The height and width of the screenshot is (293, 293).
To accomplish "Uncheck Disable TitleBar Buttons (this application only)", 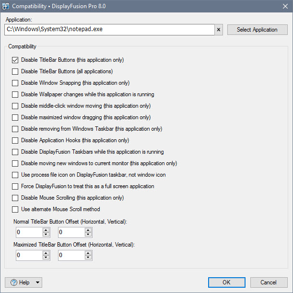I will 15,60.
